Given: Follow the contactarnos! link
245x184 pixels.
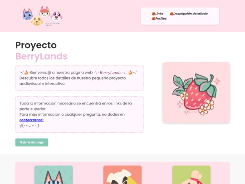Looking at the screenshot, I should tap(31, 120).
